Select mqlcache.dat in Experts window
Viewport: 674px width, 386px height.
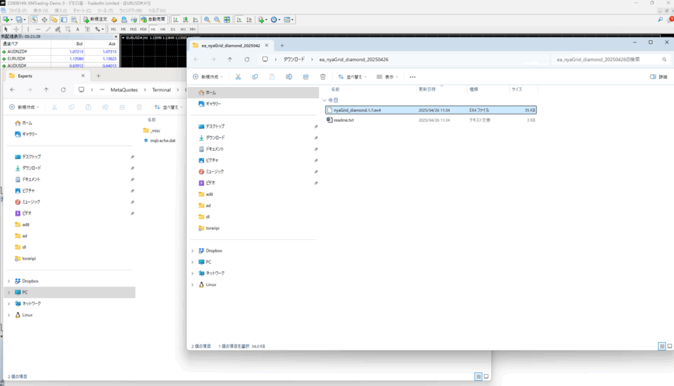163,141
